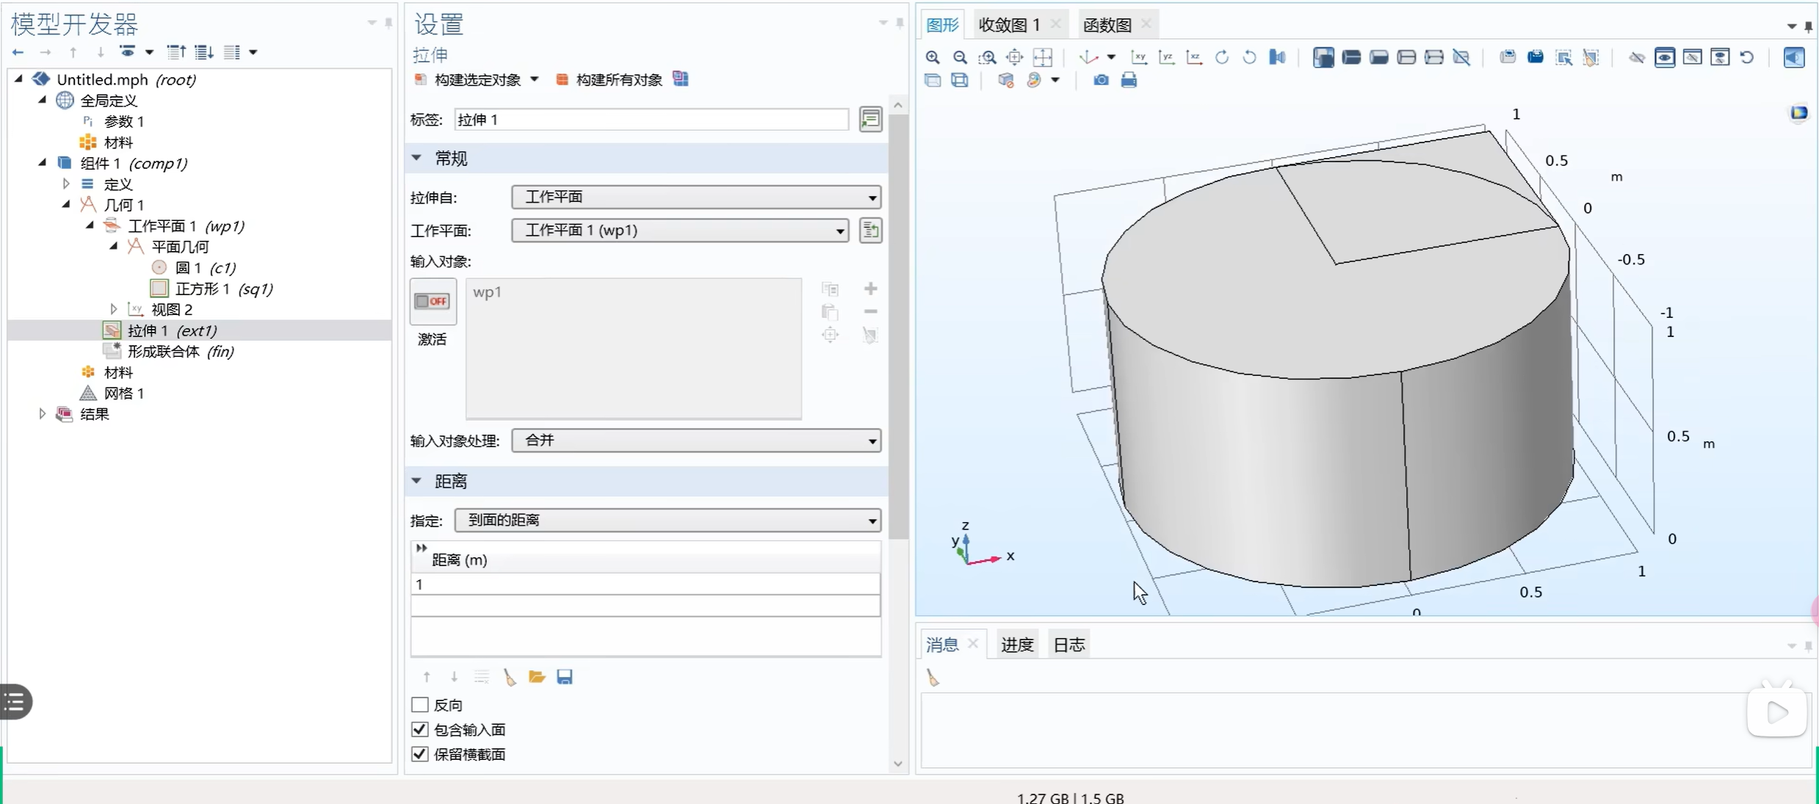
Task: Uncheck the 包含输入面 checkbox
Action: coord(420,730)
